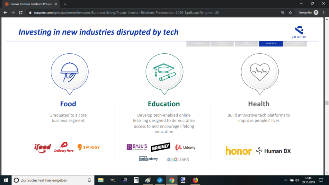
Task: Click the scrollbar down arrow
Action: 327,173
